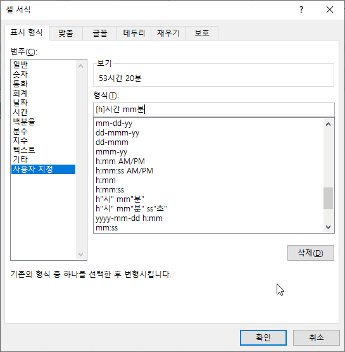
Task: Open the 맞춤 tab
Action: (66, 33)
